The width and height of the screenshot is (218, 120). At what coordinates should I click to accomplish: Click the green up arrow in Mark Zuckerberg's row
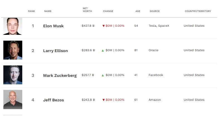click(103, 75)
